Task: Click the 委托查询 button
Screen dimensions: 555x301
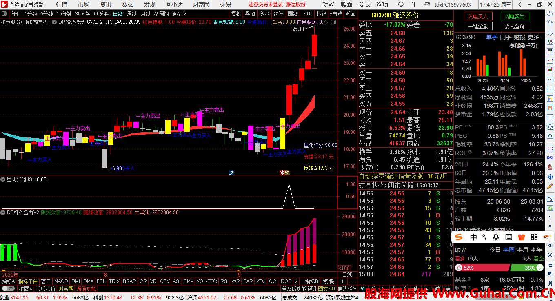Action: (515, 26)
